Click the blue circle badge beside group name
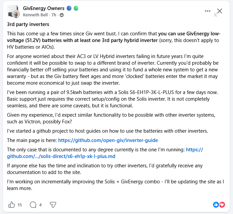The image size is (233, 214). pyautogui.click(x=69, y=8)
